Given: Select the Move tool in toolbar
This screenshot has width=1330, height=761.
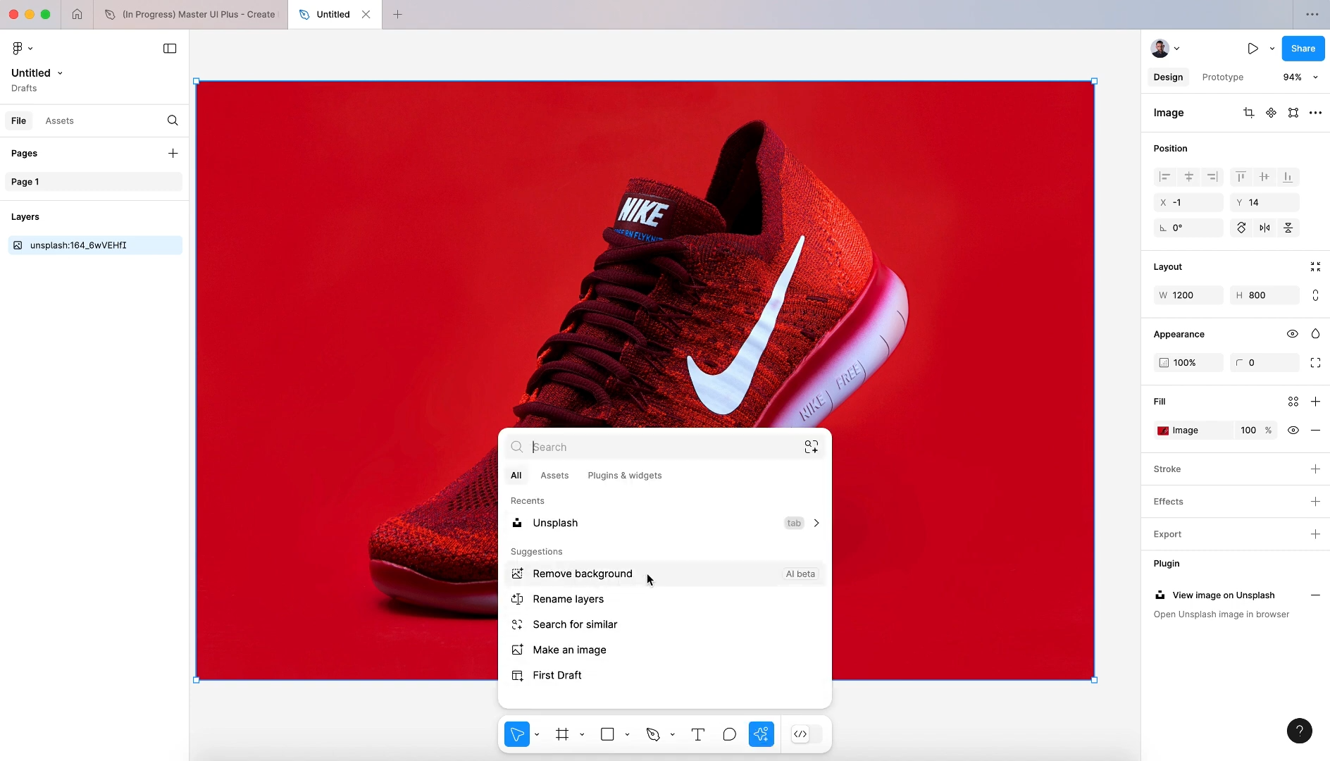Looking at the screenshot, I should tap(517, 734).
